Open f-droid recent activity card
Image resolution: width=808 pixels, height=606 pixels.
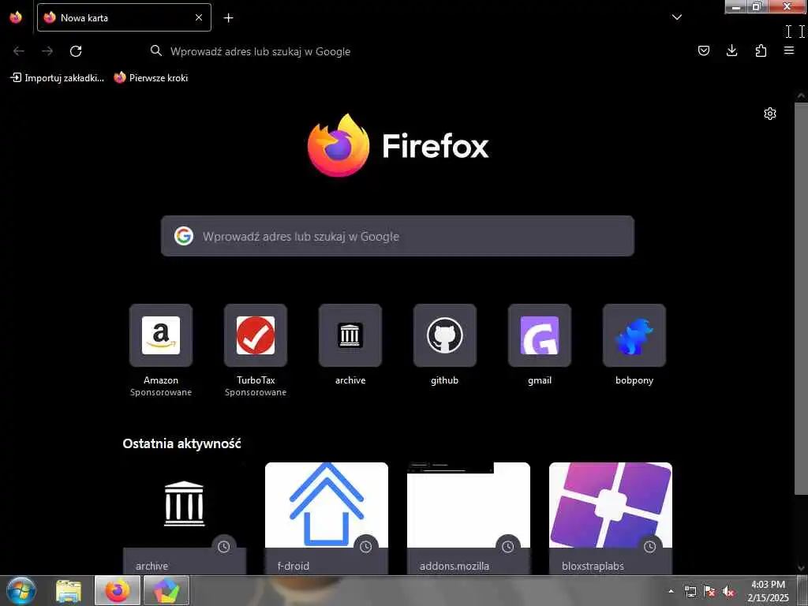(327, 518)
